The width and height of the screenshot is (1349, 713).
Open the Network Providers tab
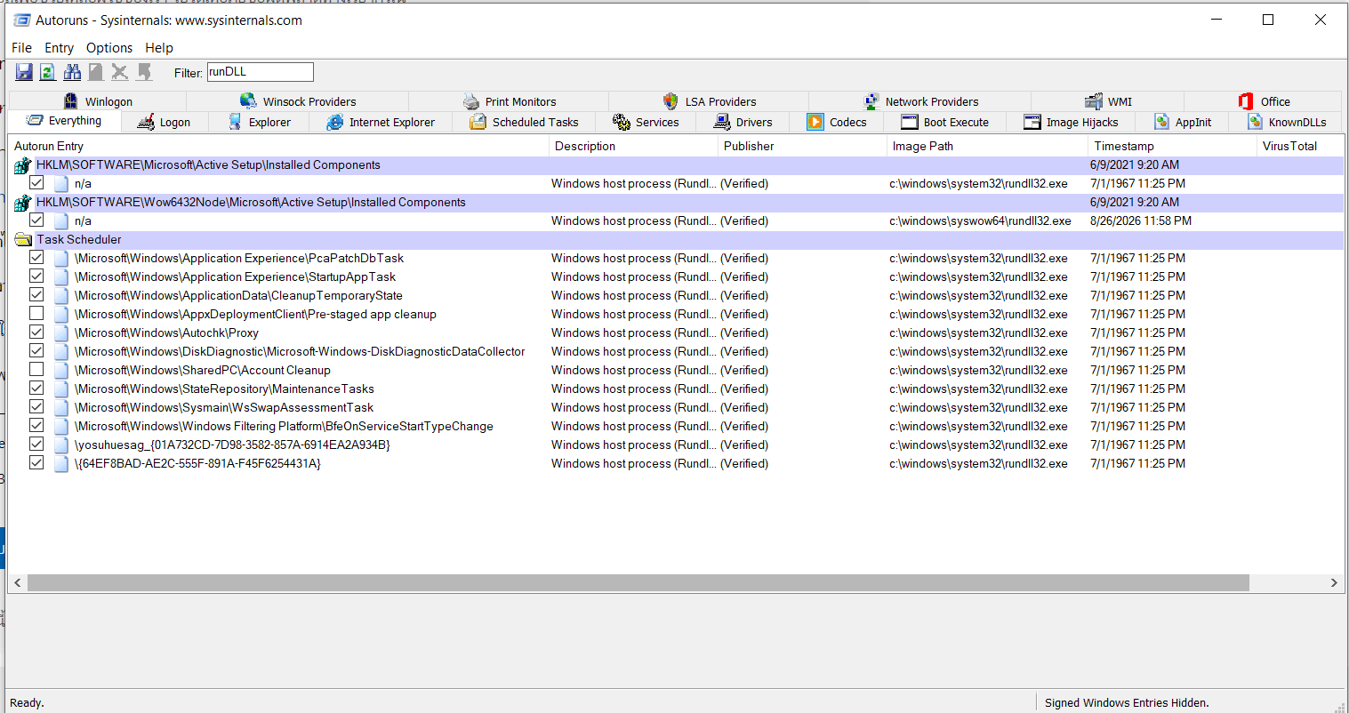coord(921,101)
